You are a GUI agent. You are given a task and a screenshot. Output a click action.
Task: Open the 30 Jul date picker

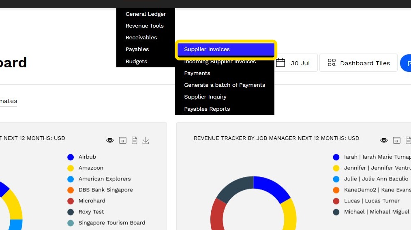pos(296,63)
